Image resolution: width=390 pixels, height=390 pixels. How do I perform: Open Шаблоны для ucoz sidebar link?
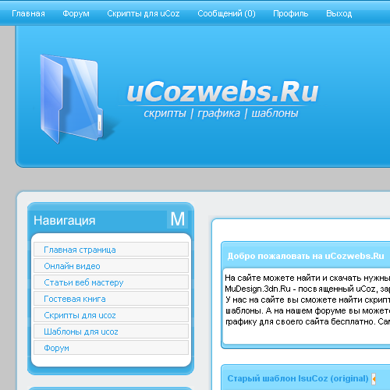pos(111,331)
